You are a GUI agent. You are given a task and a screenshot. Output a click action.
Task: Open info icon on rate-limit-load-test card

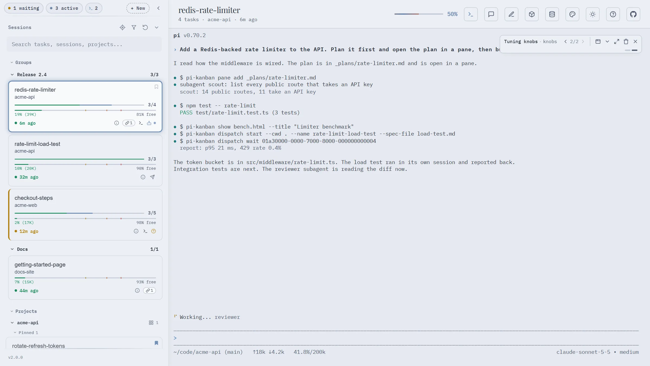(143, 177)
